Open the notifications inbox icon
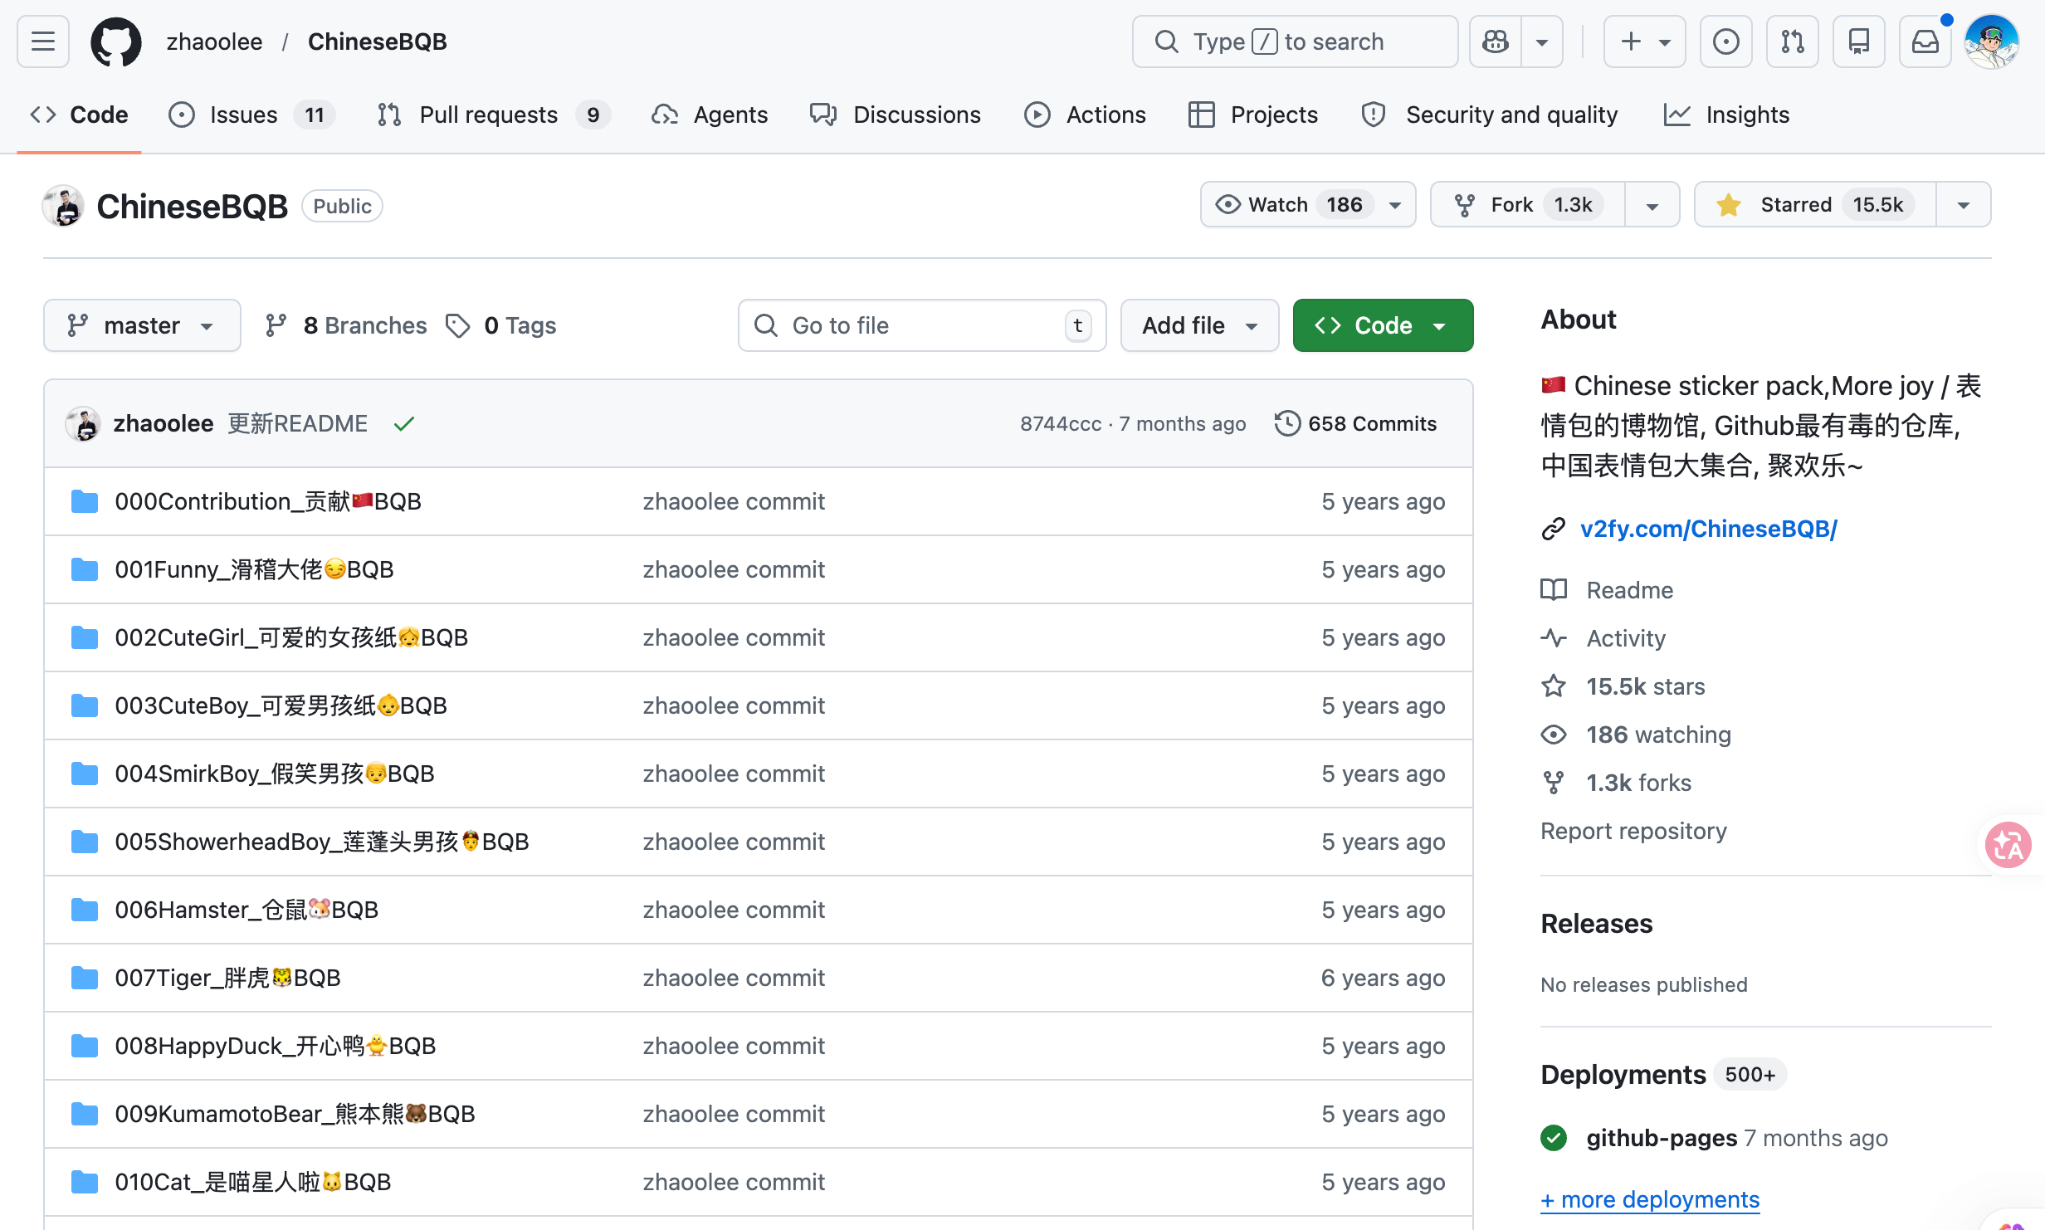2045x1230 pixels. click(x=1925, y=41)
